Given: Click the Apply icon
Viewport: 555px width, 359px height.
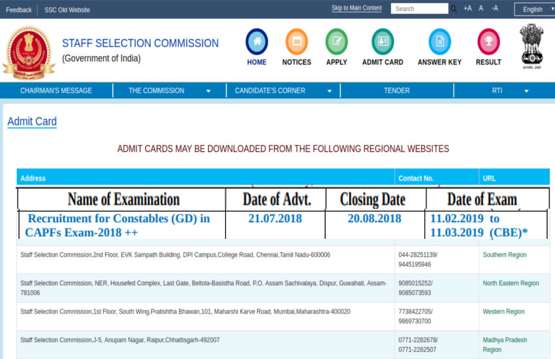Looking at the screenshot, I should 336,42.
